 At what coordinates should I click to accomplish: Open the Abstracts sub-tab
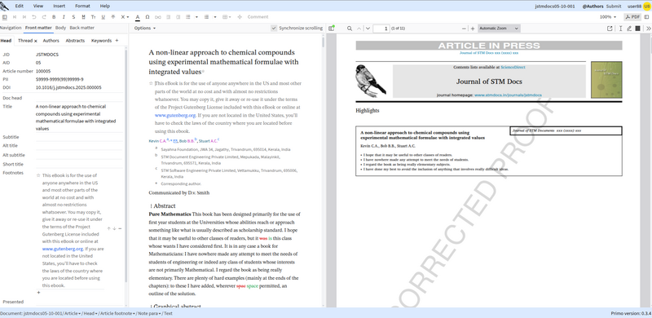75,41
